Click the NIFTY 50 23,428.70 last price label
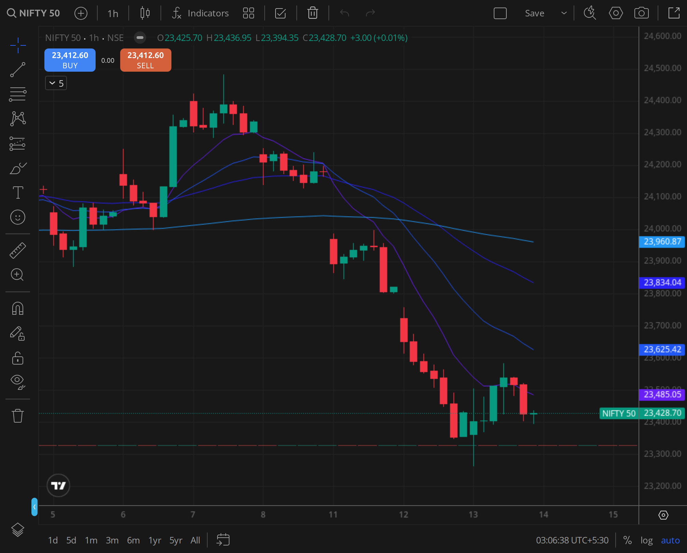Screen dimensions: 687x553 click(x=642, y=413)
